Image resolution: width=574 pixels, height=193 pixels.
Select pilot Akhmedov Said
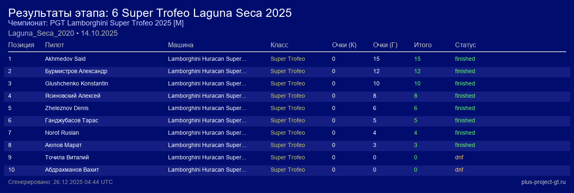point(65,59)
